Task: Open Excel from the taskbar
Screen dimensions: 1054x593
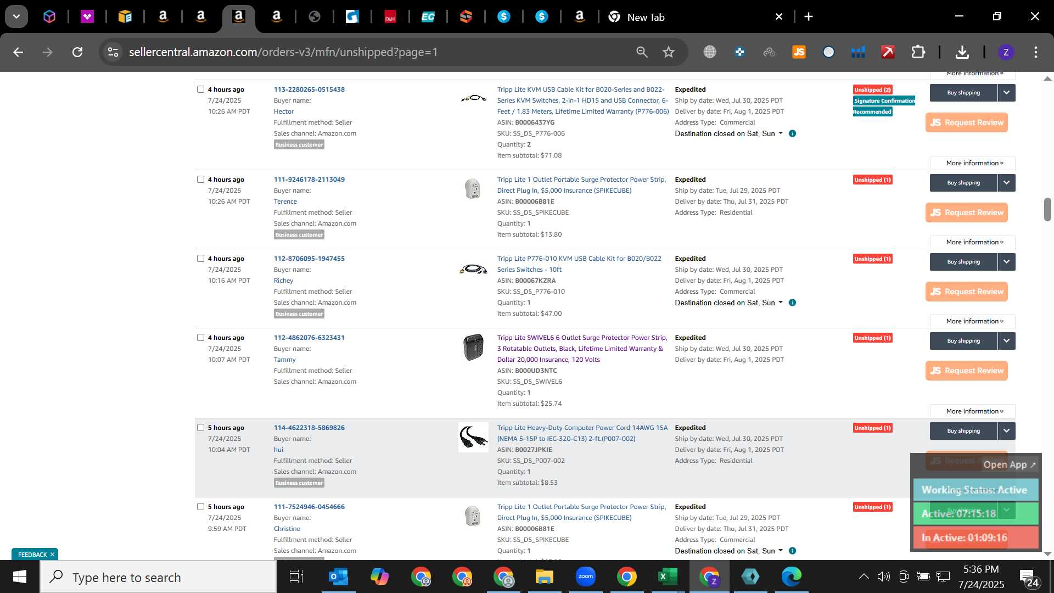Action: [x=668, y=577]
